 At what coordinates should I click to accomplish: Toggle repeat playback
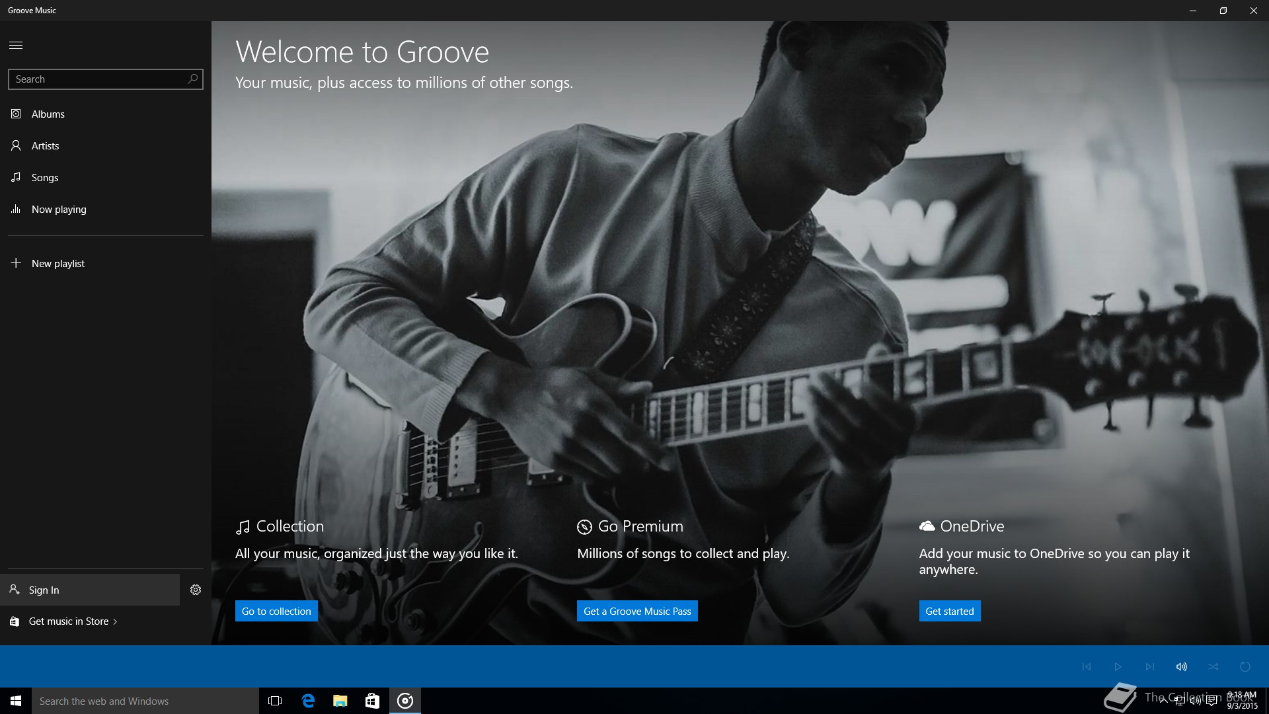(x=1245, y=666)
